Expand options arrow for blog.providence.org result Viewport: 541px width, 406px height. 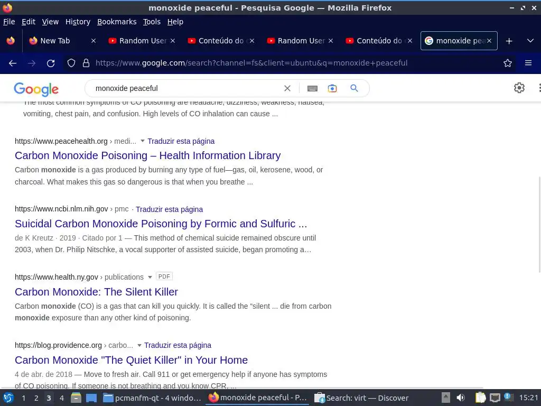pyautogui.click(x=139, y=345)
